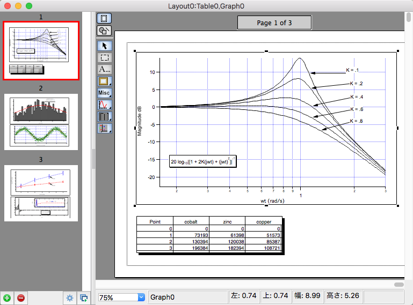Click the top position value 0.74
The width and height of the screenshot is (413, 305).
(x=276, y=296)
